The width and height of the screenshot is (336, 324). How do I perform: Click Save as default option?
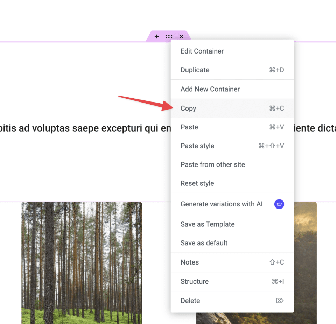pos(204,243)
